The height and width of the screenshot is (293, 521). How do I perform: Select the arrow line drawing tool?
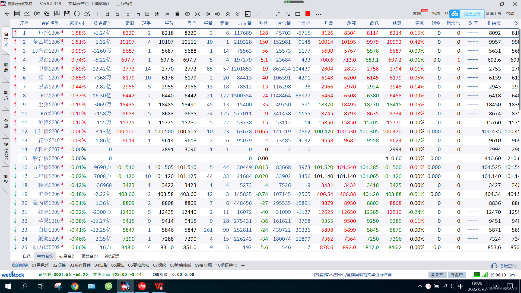tap(288, 14)
